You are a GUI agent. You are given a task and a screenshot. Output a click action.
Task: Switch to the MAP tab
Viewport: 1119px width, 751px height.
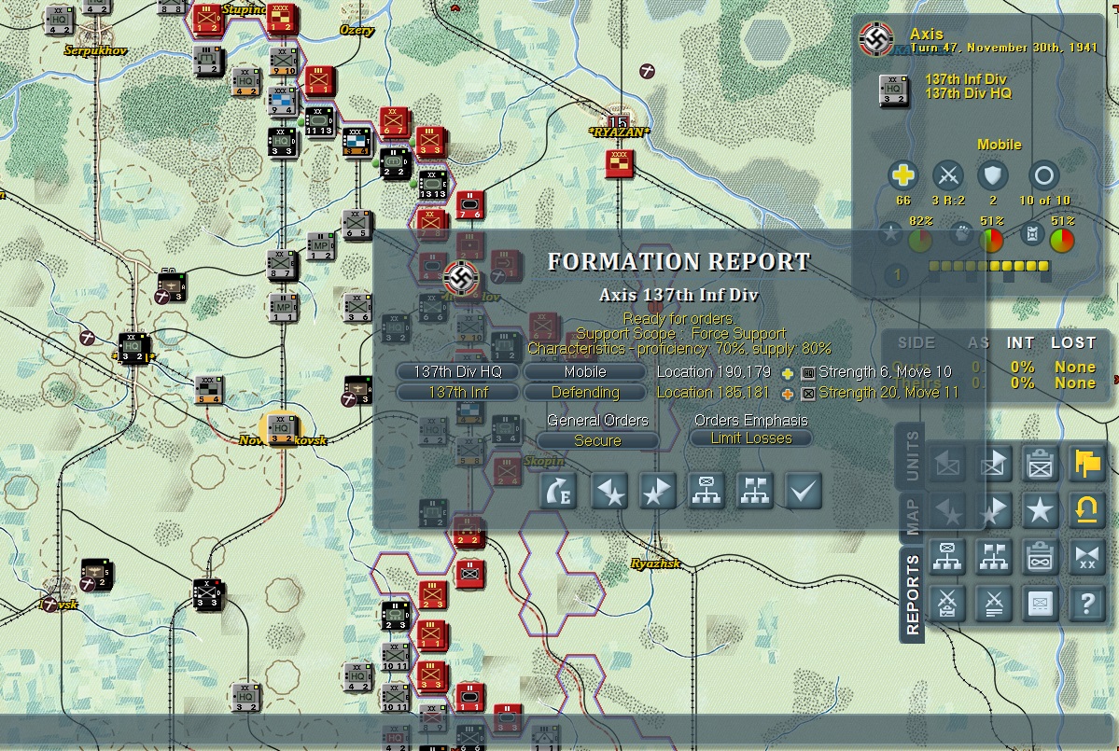coord(912,516)
